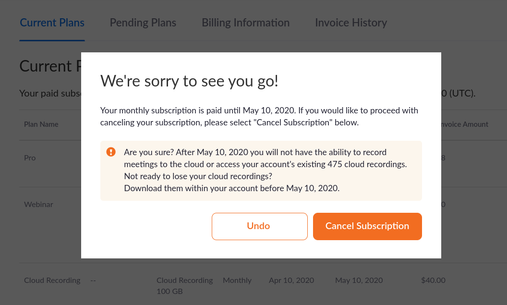Viewport: 507px width, 305px height.
Task: Click the $40.00 invoice amount
Action: pyautogui.click(x=433, y=281)
